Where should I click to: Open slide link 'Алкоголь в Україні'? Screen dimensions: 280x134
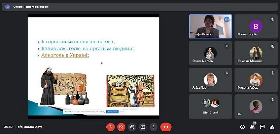point(65,55)
